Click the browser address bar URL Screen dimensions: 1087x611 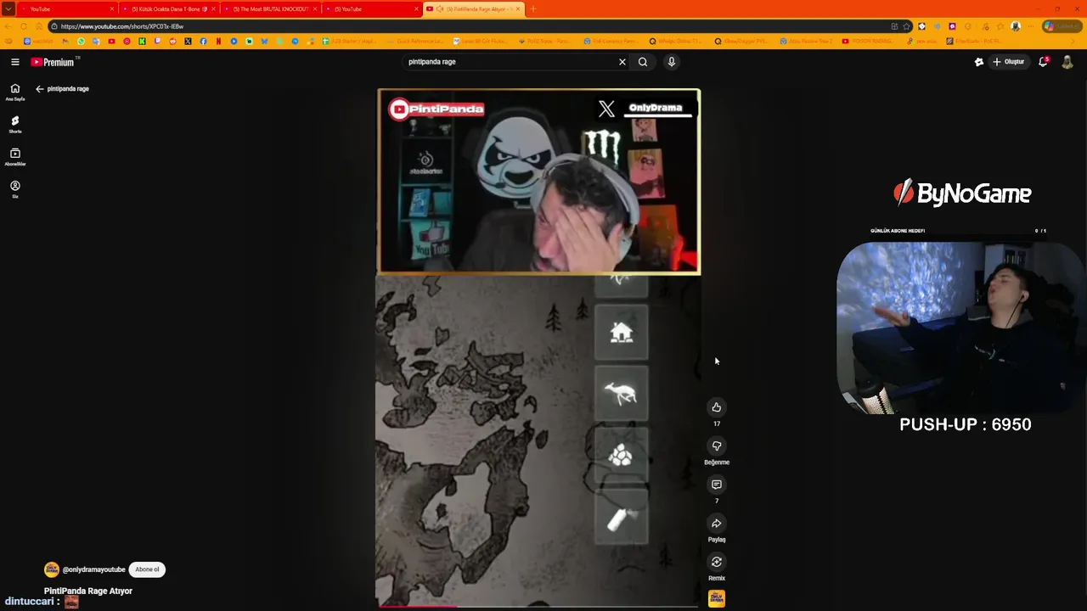click(x=122, y=26)
